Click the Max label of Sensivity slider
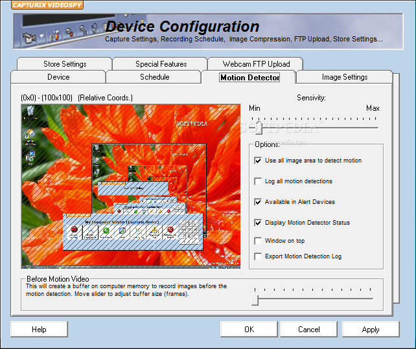The image size is (416, 349). click(373, 108)
